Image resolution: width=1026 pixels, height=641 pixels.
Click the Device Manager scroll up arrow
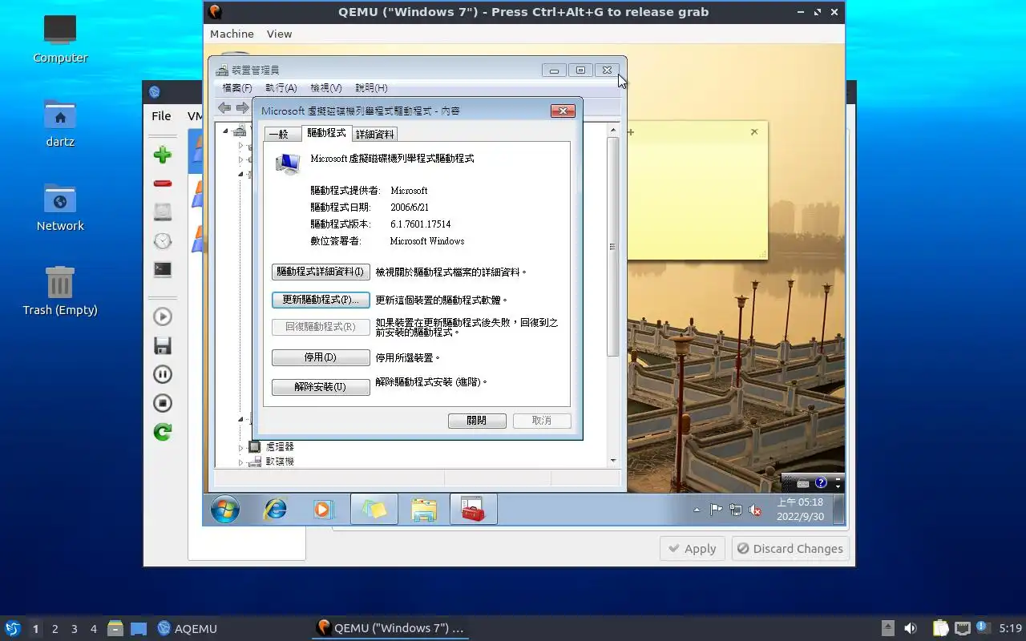pyautogui.click(x=613, y=130)
